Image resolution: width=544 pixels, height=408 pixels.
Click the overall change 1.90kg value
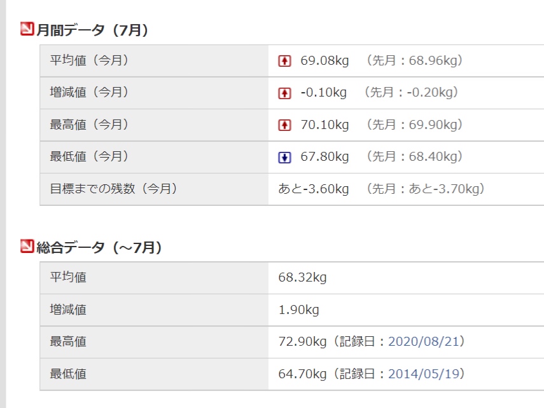[298, 309]
